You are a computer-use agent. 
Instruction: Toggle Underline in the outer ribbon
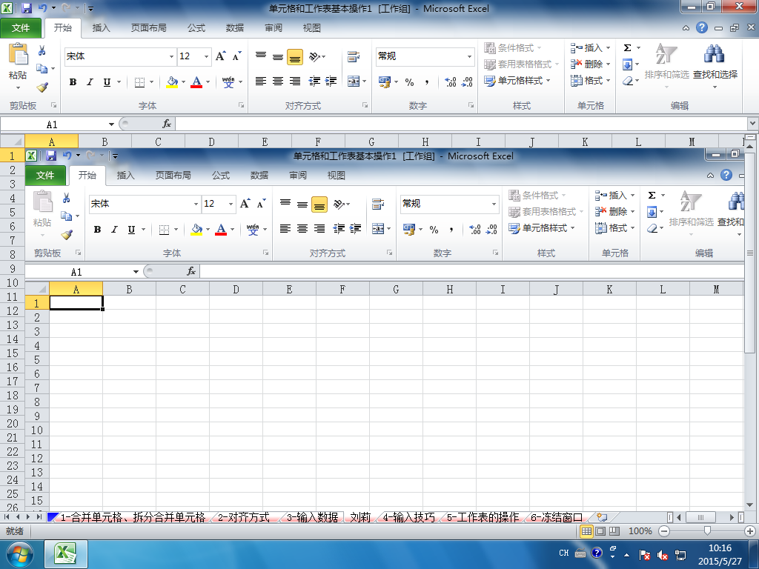pos(107,82)
